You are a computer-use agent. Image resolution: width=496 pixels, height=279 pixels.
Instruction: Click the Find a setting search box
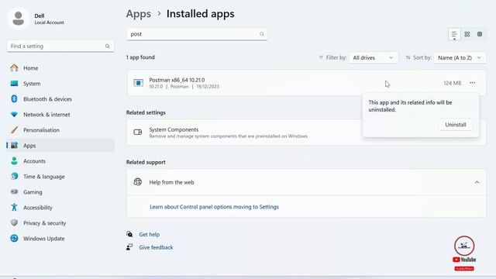(x=60, y=46)
